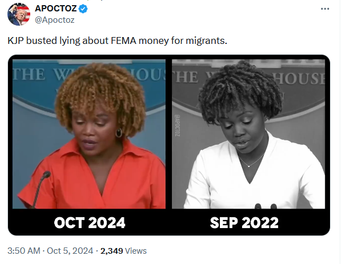Click the vertical @APOCTOZ watermark
Viewport: 342px width, 264px height.
point(178,125)
